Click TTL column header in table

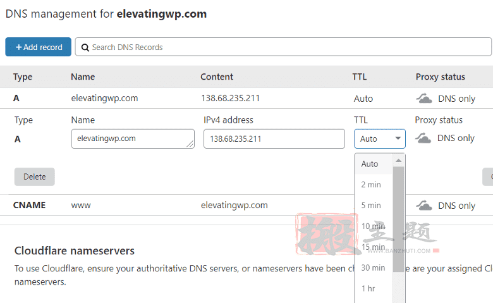[x=360, y=77]
